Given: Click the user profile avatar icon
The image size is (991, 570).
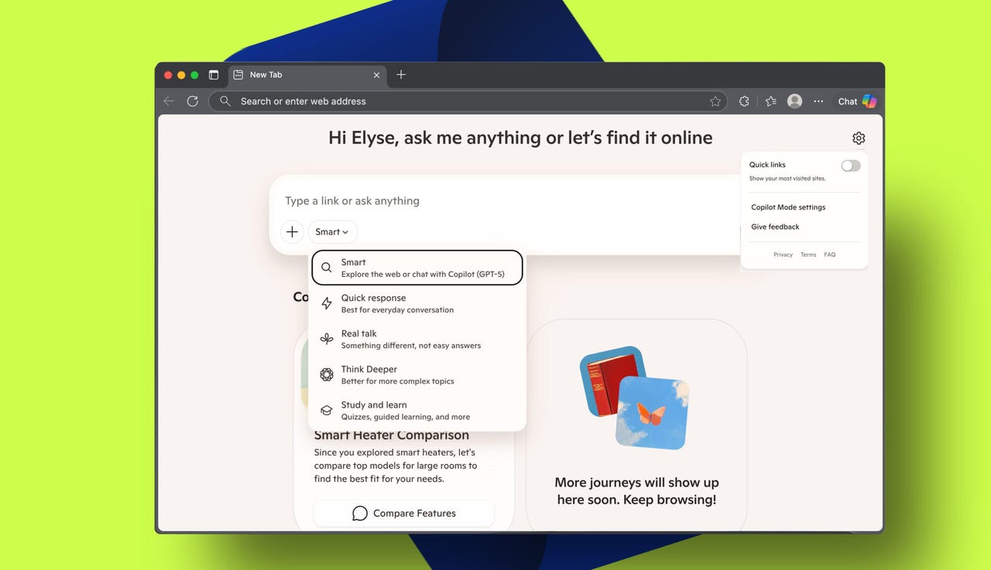Looking at the screenshot, I should pos(794,101).
